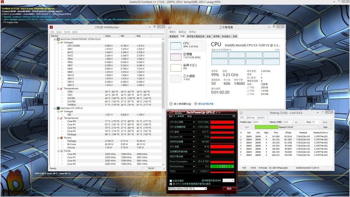Screen dimensions: 350x197
Task: Click the GPU temperature red graph bar in GPU-Z
Action: tap(222, 132)
